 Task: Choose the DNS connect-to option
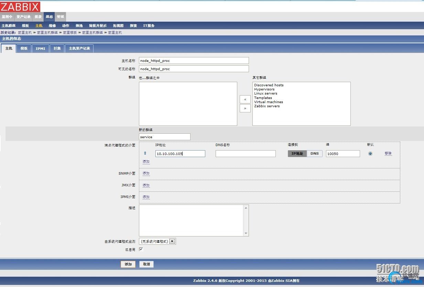click(315, 154)
